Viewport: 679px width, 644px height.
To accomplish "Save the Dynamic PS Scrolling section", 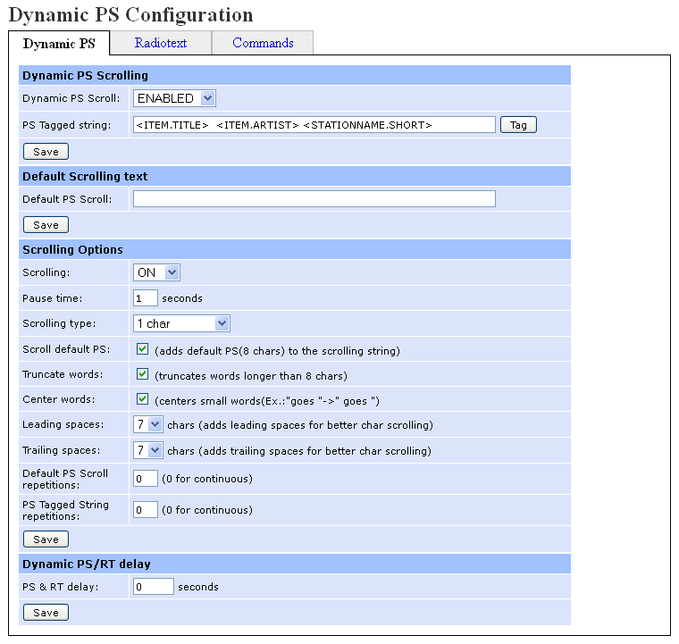I will click(x=46, y=152).
